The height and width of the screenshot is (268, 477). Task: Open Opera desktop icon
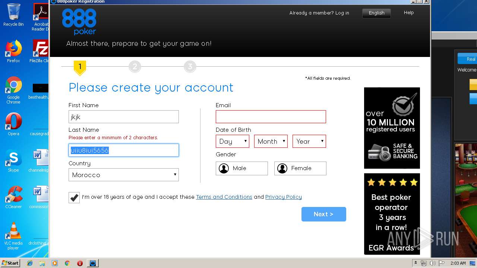[x=13, y=124]
